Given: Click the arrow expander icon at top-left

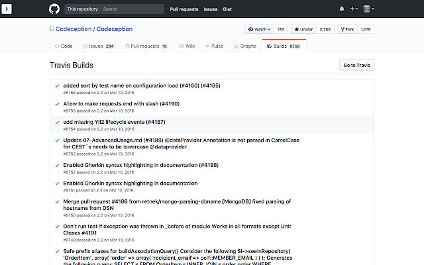Looking at the screenshot, I should click(6, 9).
